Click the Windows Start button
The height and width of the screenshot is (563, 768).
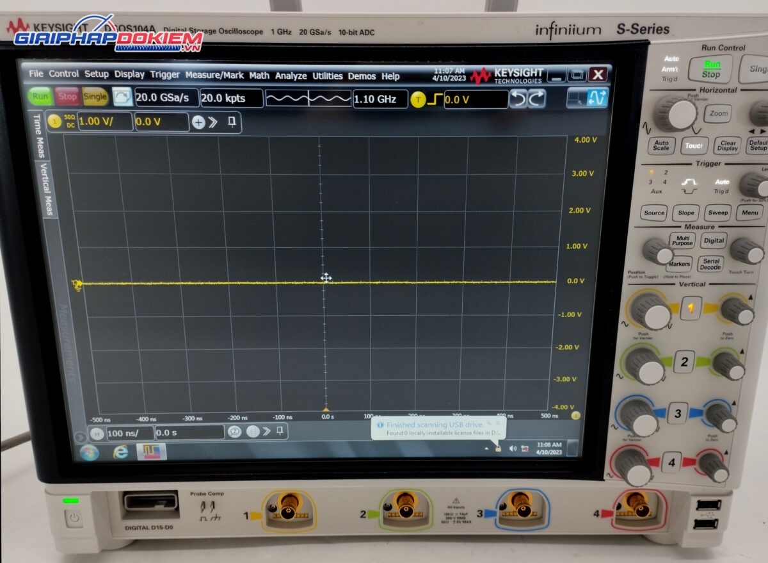[x=90, y=453]
